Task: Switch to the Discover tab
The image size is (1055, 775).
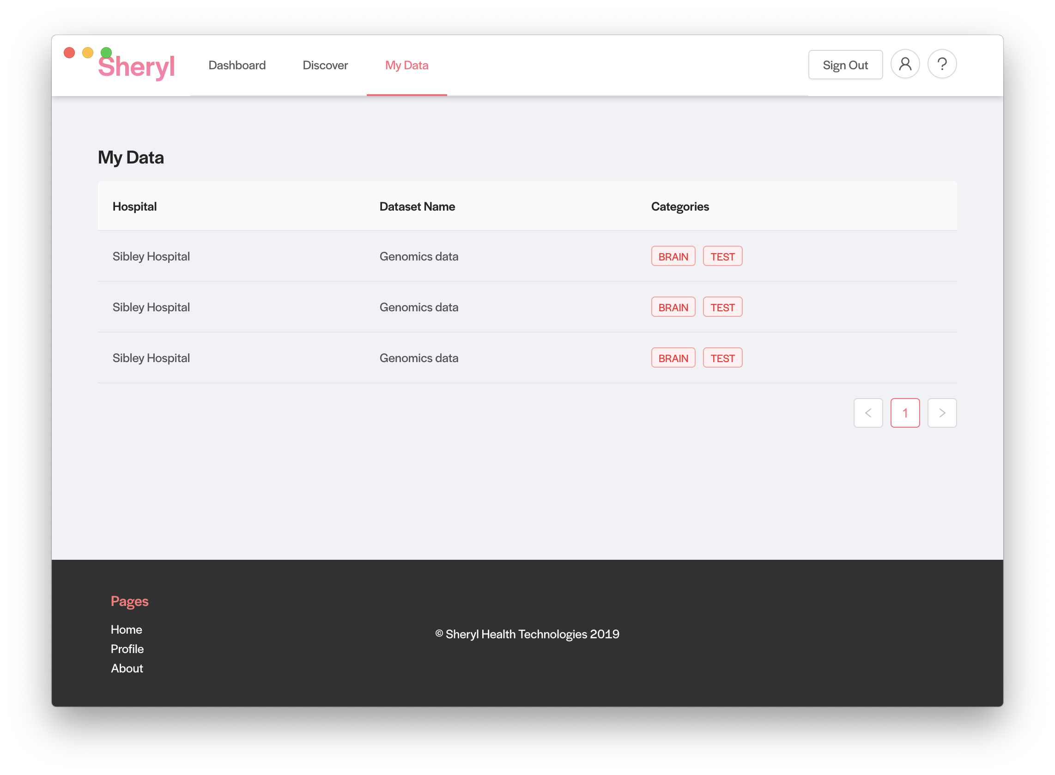Action: [x=325, y=65]
